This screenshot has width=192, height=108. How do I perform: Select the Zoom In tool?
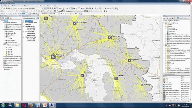67,8
